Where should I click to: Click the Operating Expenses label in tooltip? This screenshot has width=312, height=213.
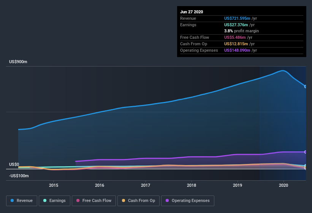tap(199, 50)
